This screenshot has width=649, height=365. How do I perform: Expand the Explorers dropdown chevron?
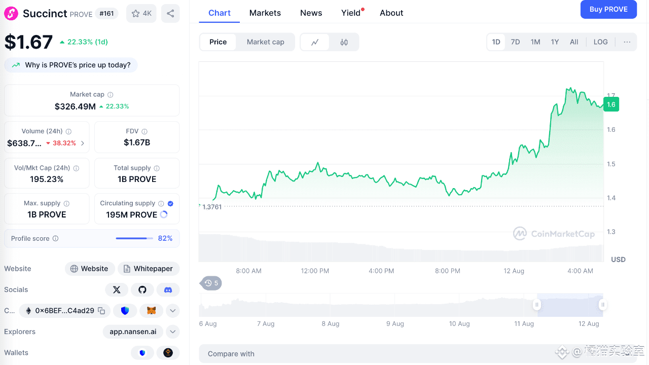point(172,332)
